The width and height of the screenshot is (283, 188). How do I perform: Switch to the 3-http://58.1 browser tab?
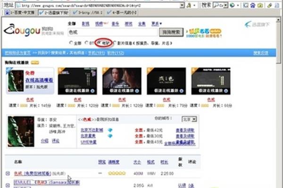coord(87,12)
